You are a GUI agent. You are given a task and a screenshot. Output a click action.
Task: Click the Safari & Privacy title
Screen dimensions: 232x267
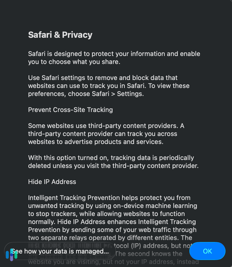(60, 35)
